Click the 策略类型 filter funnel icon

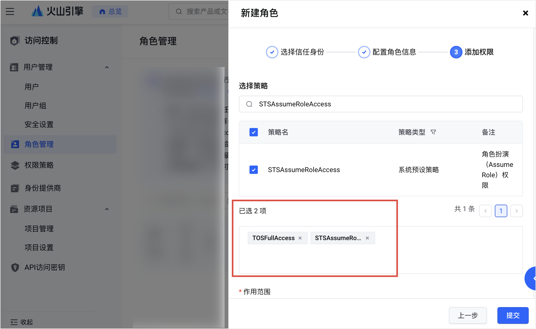[x=433, y=132]
